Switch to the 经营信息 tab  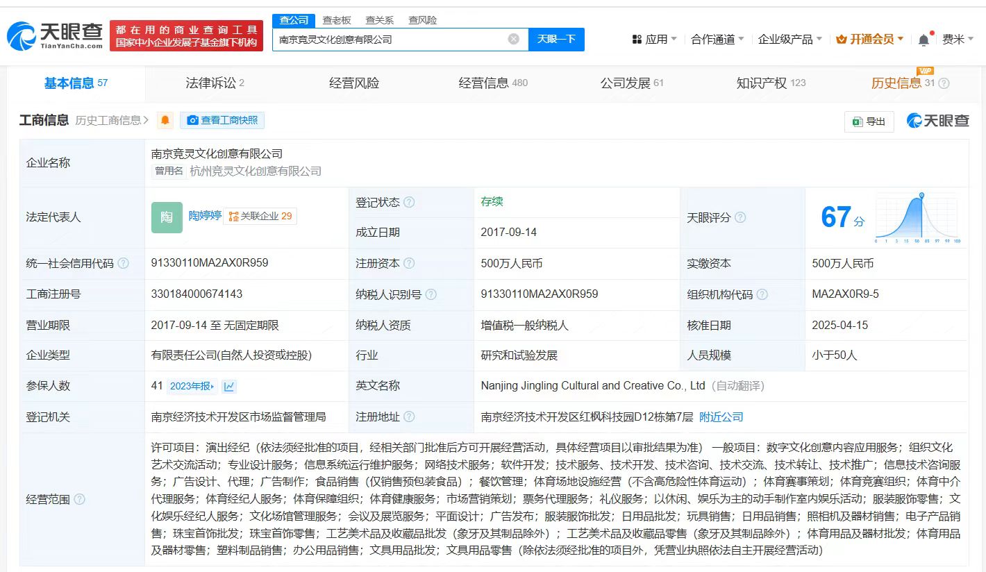(x=493, y=83)
